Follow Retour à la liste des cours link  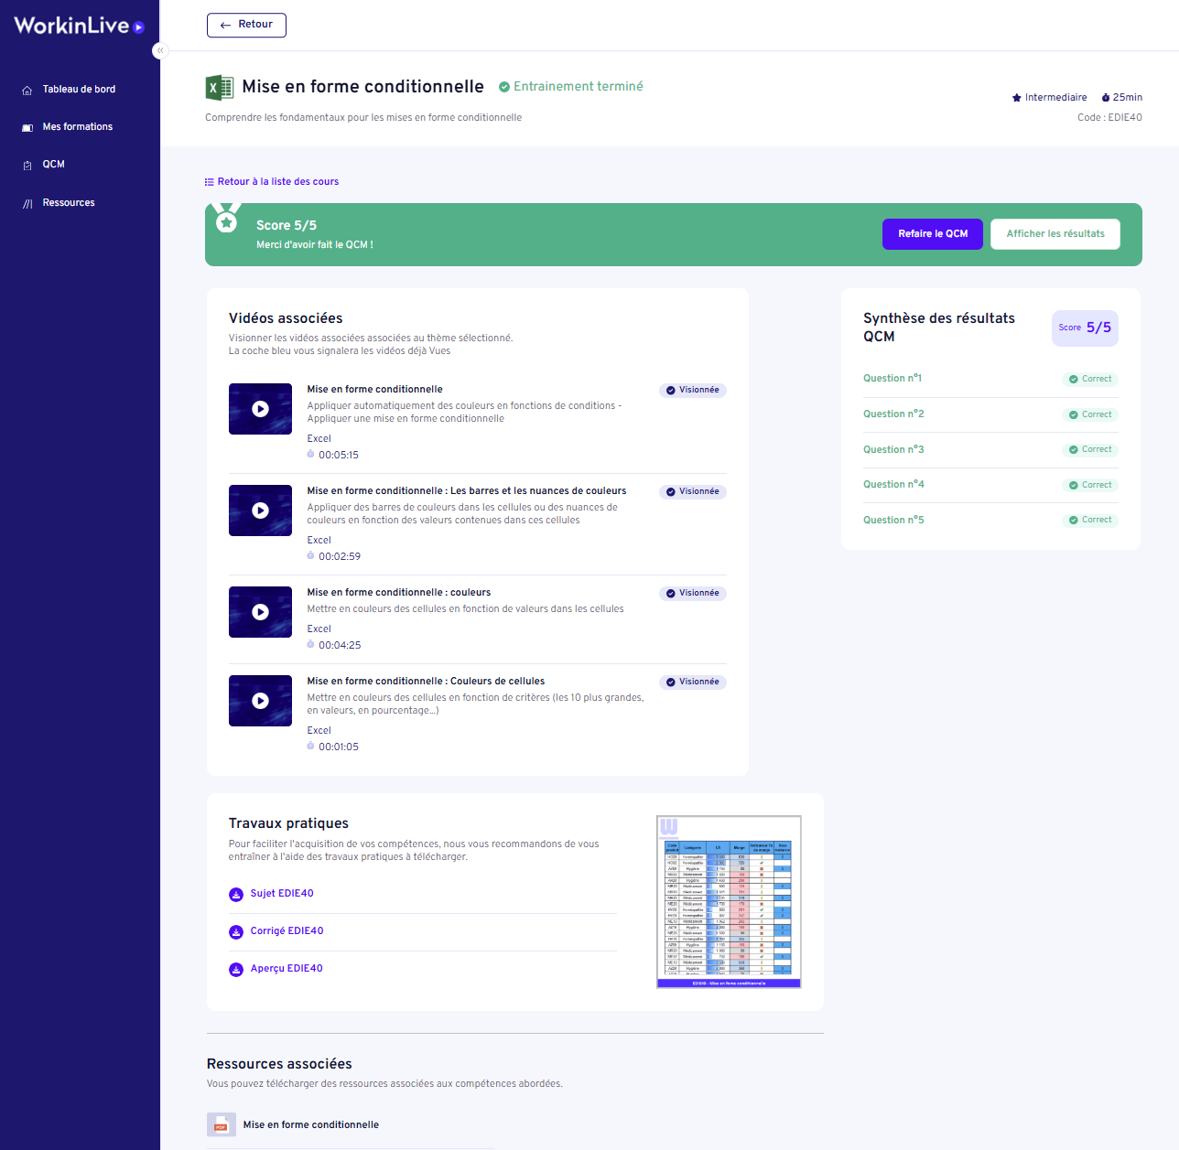click(272, 182)
